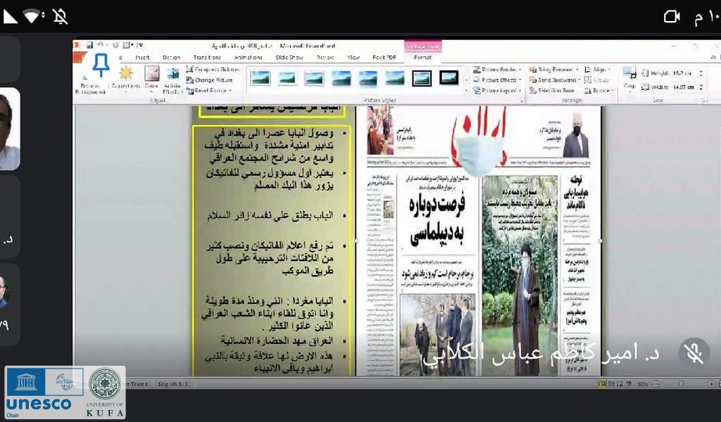Screen dimensions: 721x422
Task: Switch to the Slide Show tab
Action: pyautogui.click(x=289, y=57)
